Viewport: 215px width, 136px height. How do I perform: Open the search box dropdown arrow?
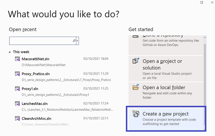(x=78, y=41)
